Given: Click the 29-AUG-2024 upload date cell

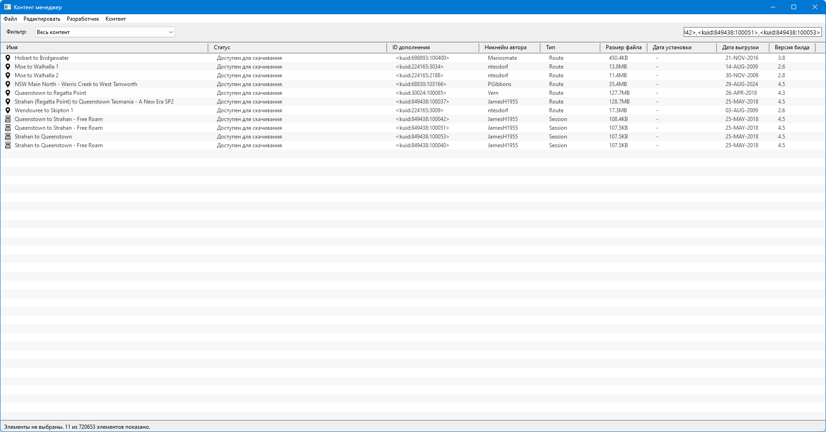Looking at the screenshot, I should pos(742,84).
